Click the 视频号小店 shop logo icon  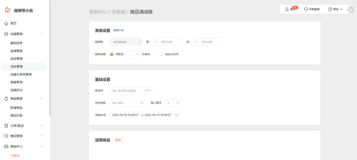pyautogui.click(x=8, y=10)
